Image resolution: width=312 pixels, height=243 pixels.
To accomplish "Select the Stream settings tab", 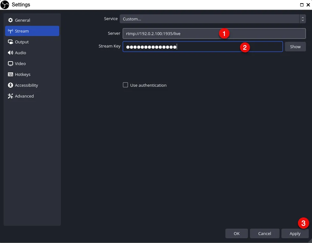I will click(32, 31).
